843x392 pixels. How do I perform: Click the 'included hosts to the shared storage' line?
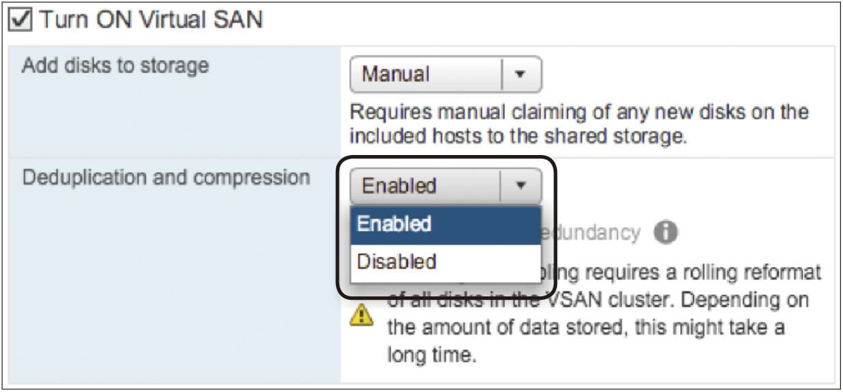tap(517, 136)
